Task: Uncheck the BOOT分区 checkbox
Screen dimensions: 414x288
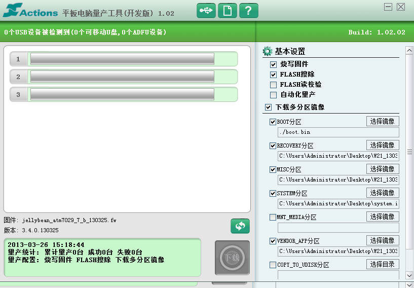Action: (x=273, y=122)
